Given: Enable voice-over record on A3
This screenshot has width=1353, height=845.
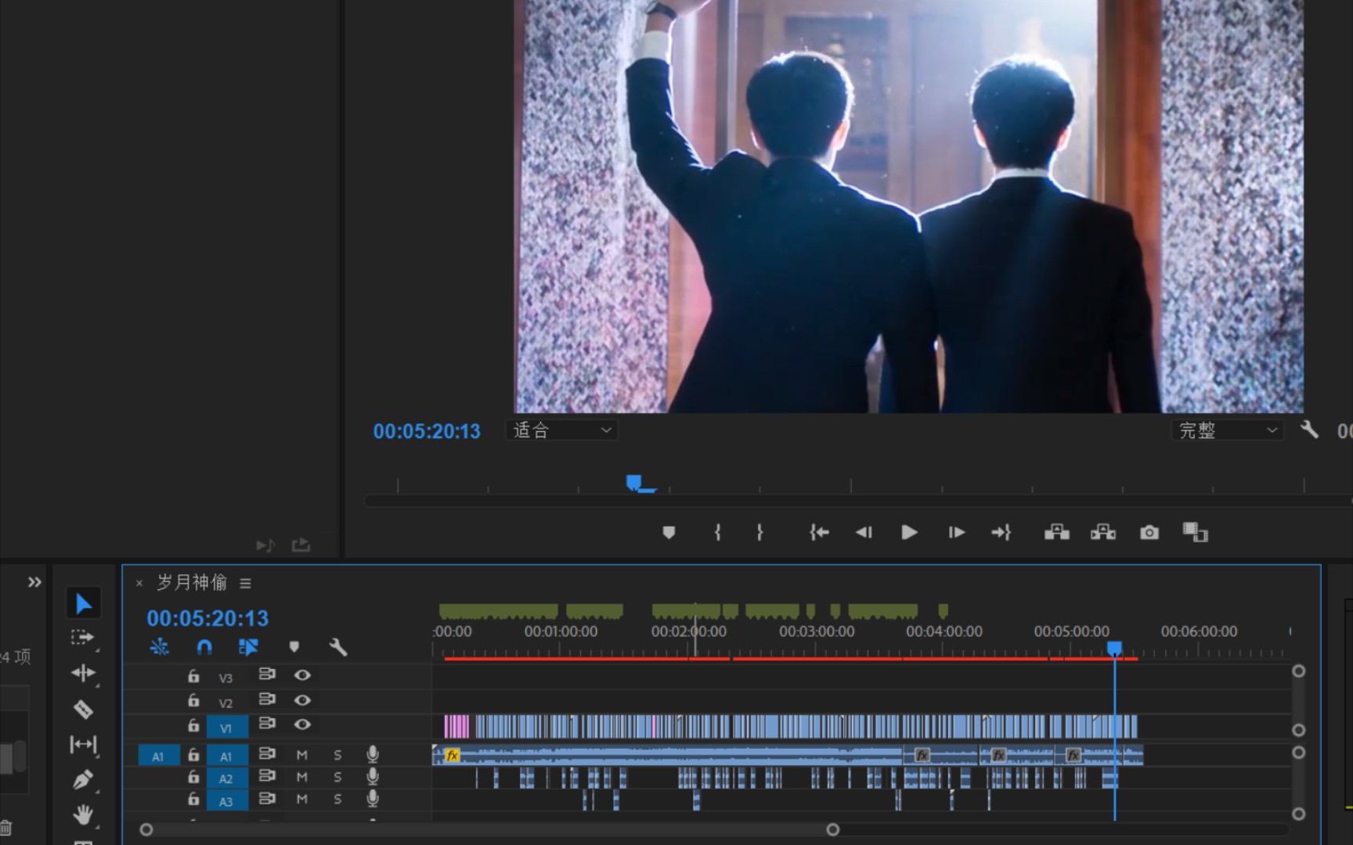Looking at the screenshot, I should [373, 798].
